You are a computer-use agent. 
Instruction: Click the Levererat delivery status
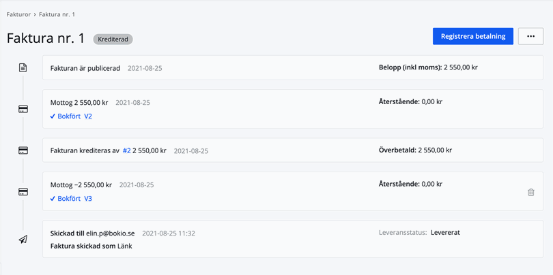(445, 232)
